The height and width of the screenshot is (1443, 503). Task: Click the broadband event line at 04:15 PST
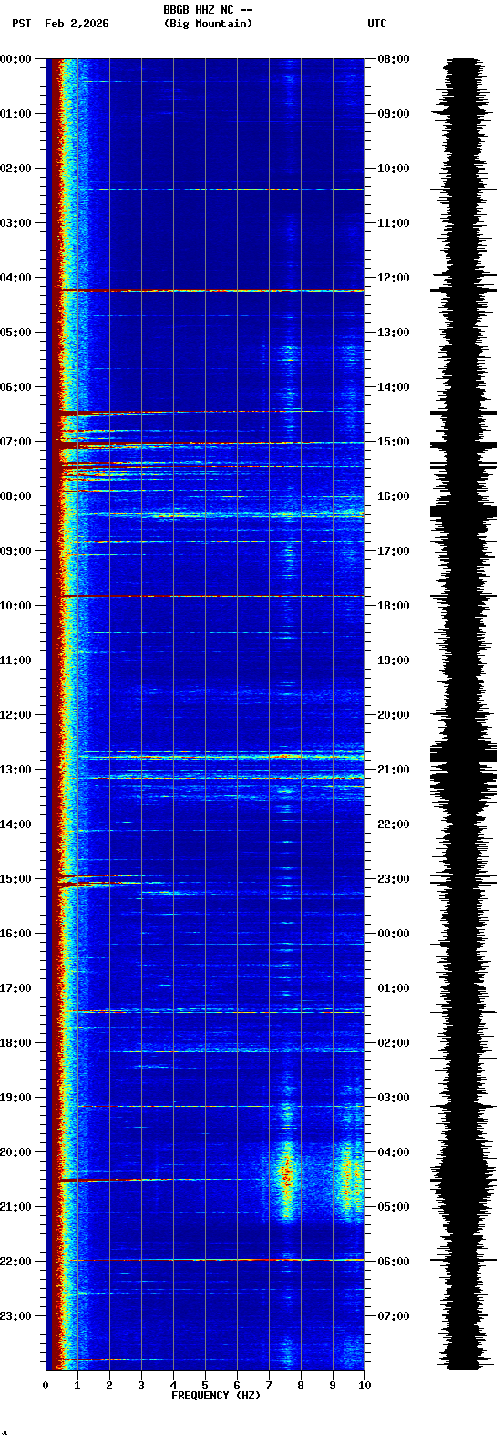click(x=211, y=291)
